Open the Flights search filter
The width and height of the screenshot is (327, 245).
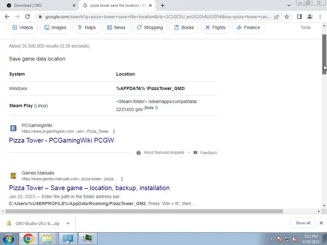[215, 27]
